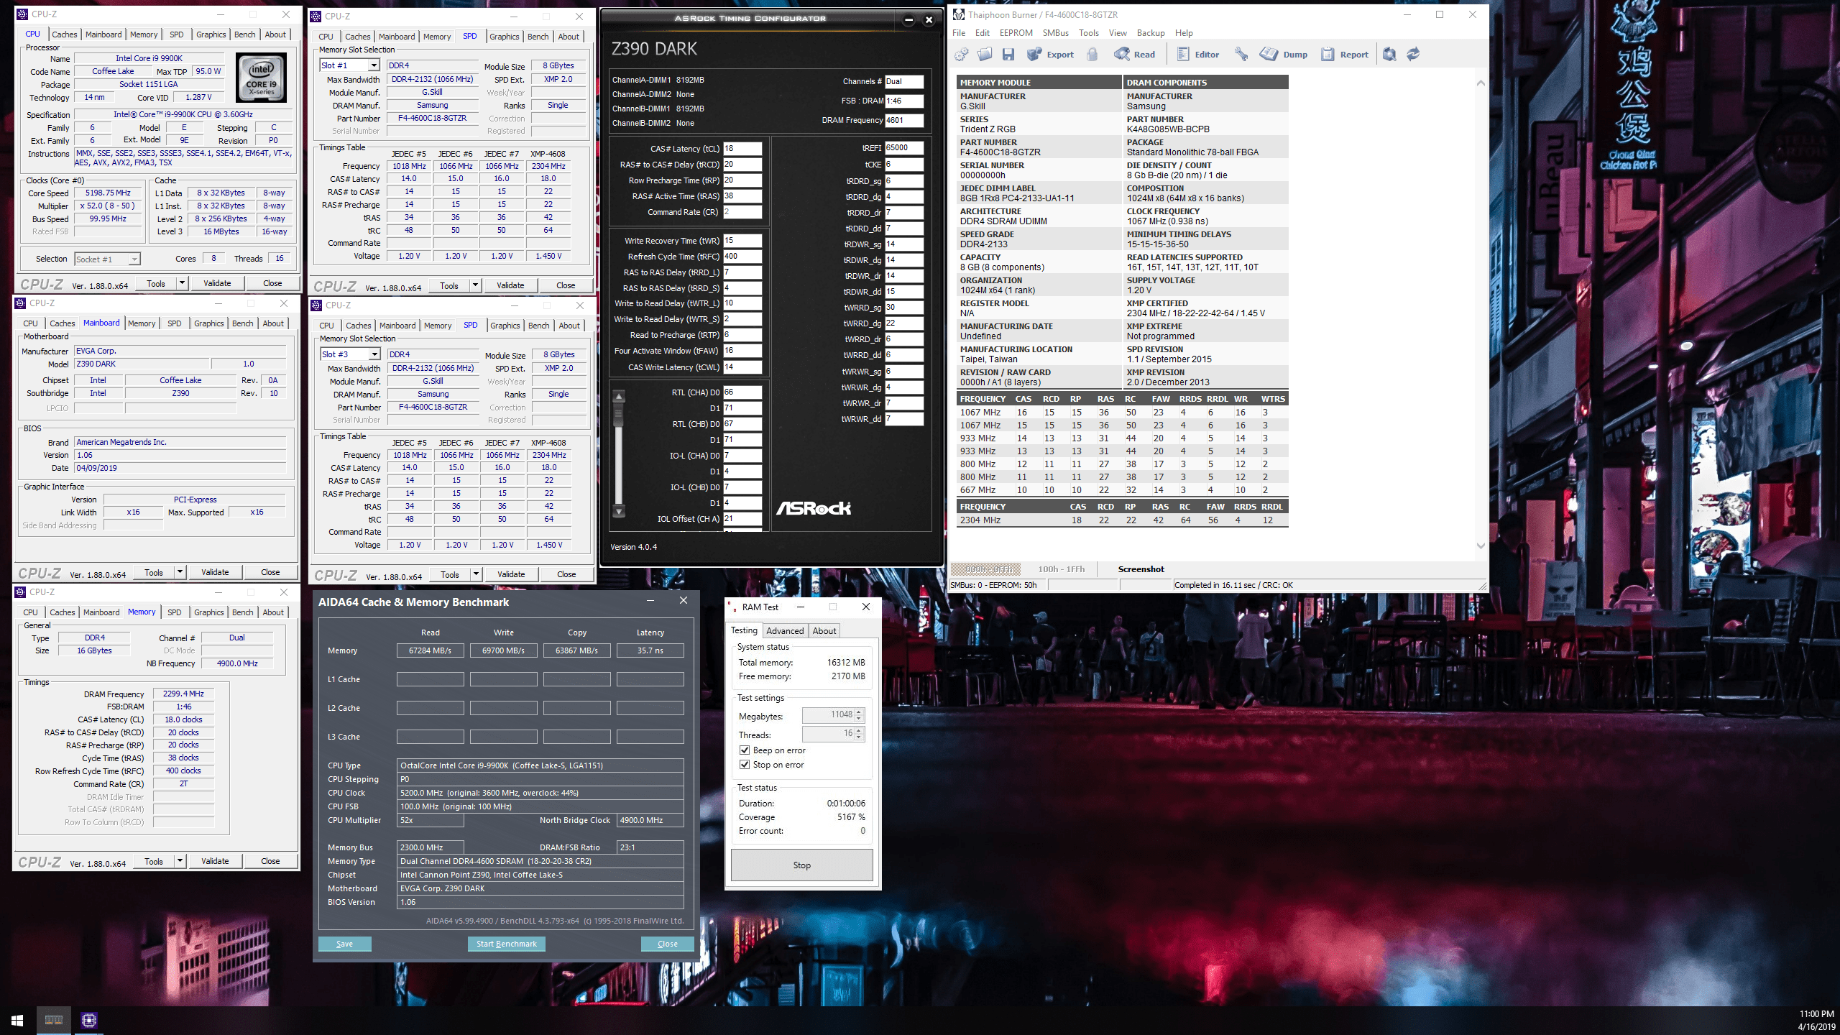The image size is (1840, 1035).
Task: Toggle the Beep on error checkbox
Action: pos(745,750)
